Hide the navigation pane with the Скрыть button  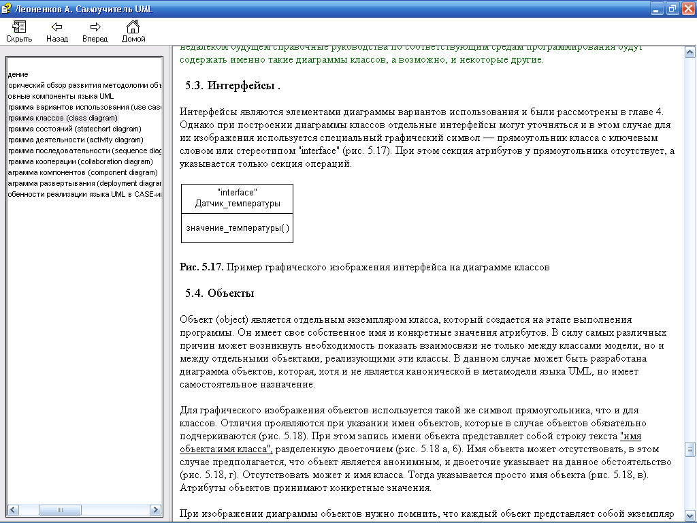coord(19,32)
